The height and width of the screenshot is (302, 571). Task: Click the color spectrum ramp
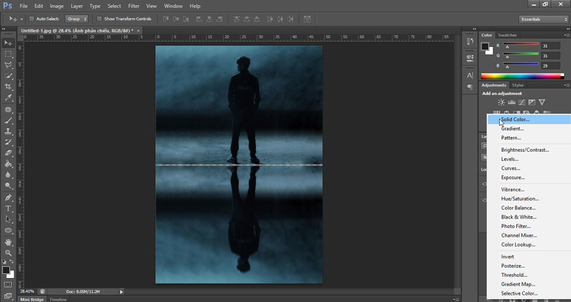pos(523,76)
